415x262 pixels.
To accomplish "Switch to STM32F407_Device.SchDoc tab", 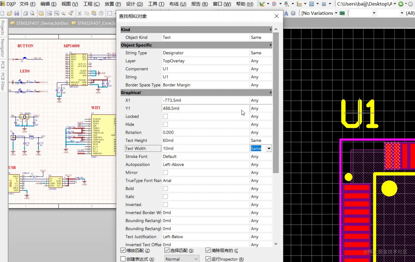I will (x=40, y=23).
